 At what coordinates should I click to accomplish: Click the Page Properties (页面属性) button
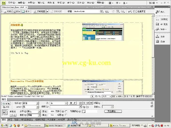click(113, 111)
